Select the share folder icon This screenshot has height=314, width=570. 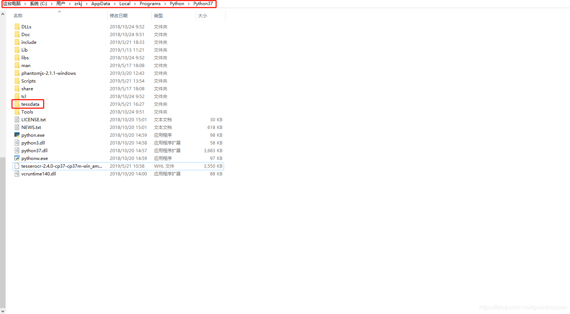(x=17, y=88)
